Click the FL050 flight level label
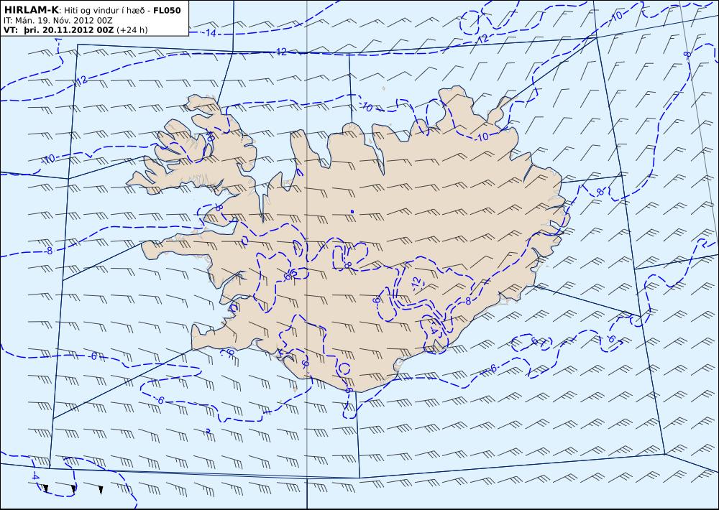The width and height of the screenshot is (719, 510). coord(167,10)
